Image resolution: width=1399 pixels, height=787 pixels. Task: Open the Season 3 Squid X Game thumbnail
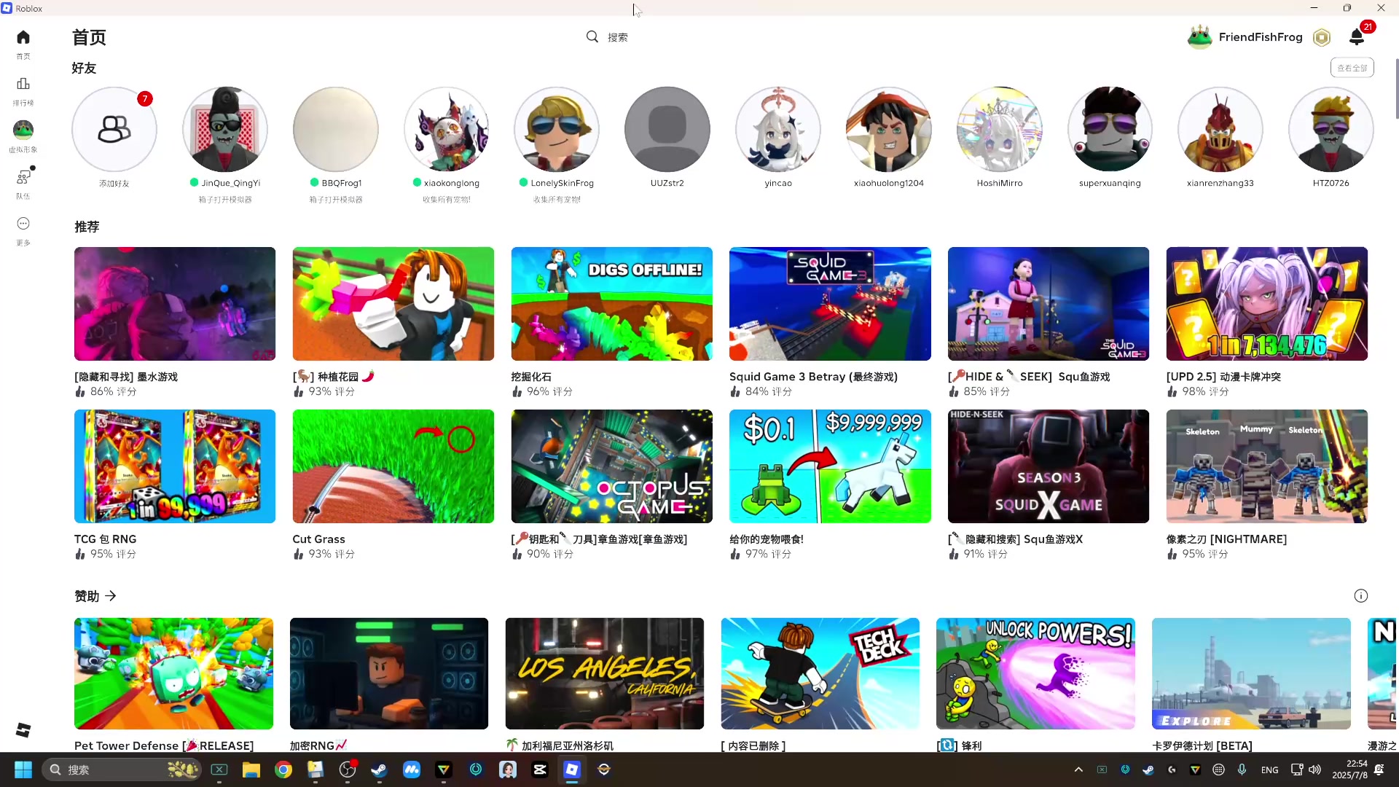pyautogui.click(x=1049, y=466)
